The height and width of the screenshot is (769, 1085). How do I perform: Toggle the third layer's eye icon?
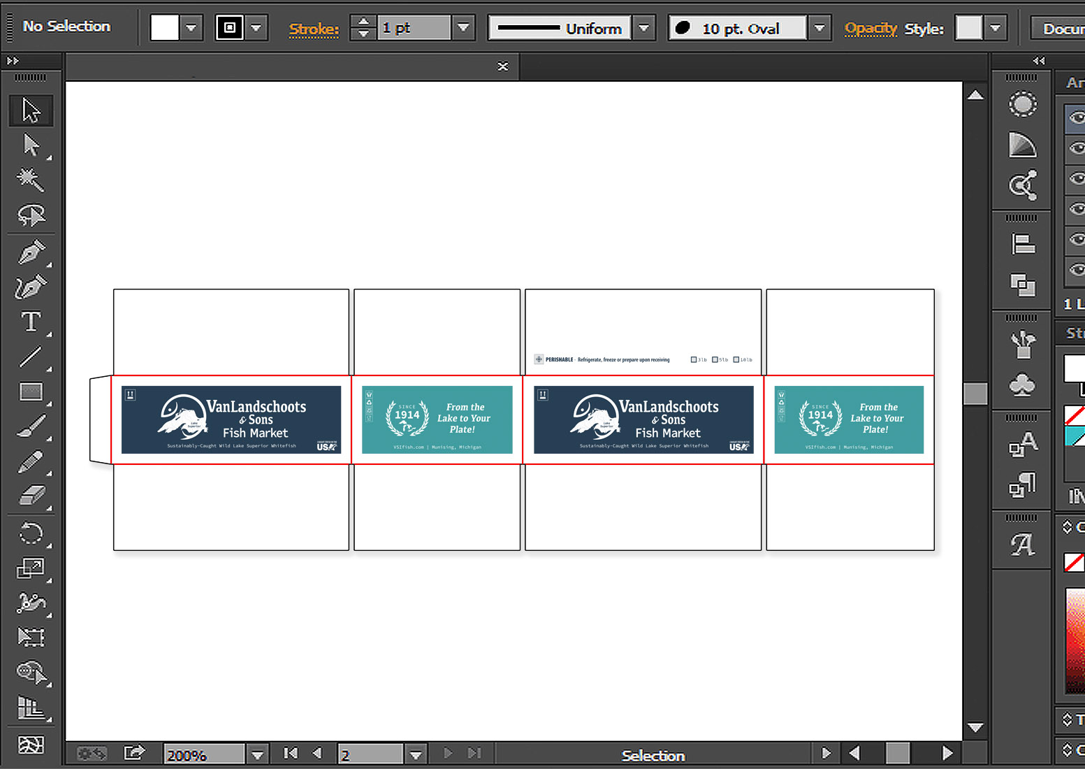(x=1077, y=178)
